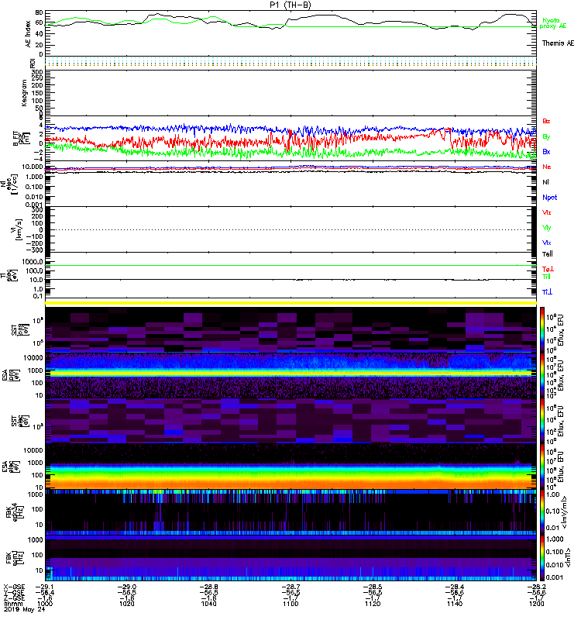Click the blue Bx legend label

coord(546,151)
